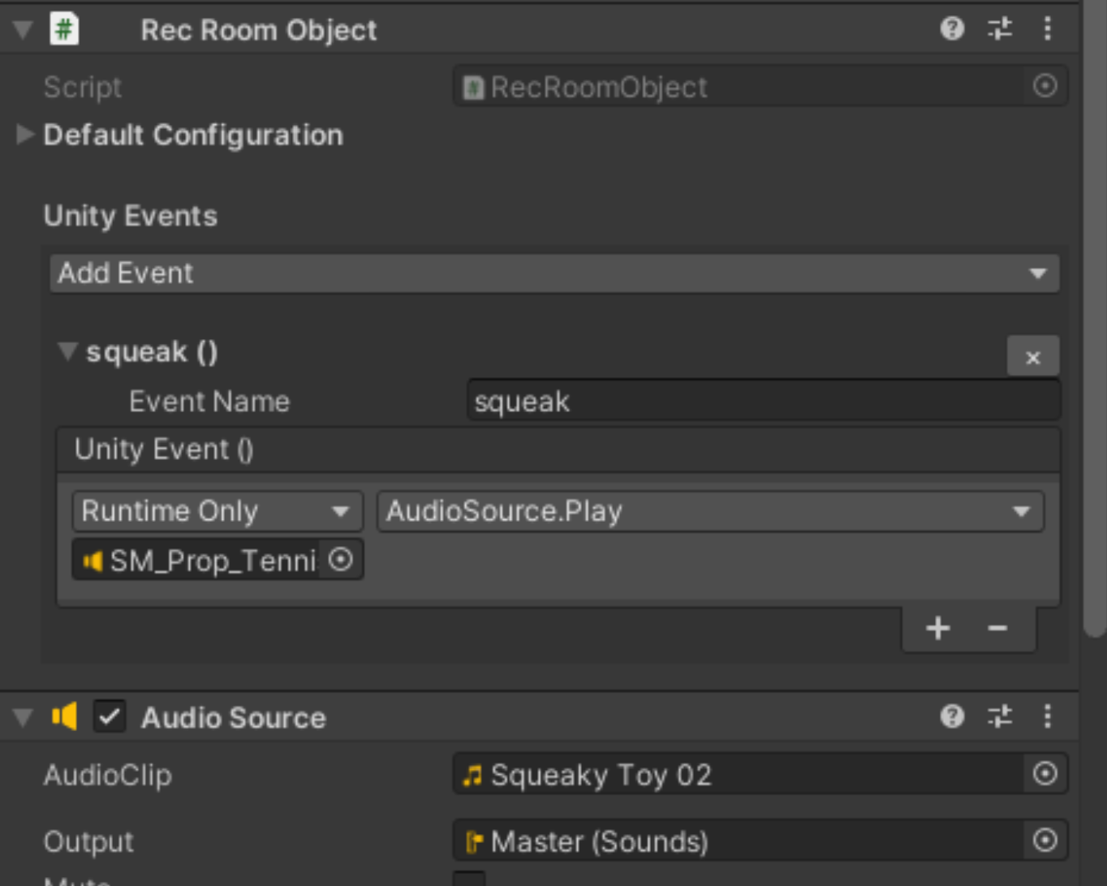Disable the Audio Source component checkbox
Screen dimensions: 1107x886
110,717
